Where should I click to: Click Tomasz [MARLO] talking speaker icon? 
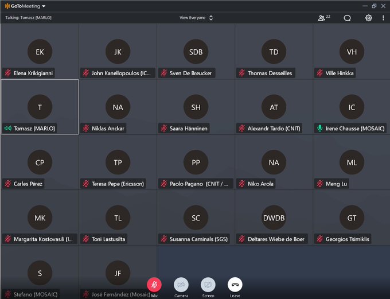pyautogui.click(x=8, y=128)
